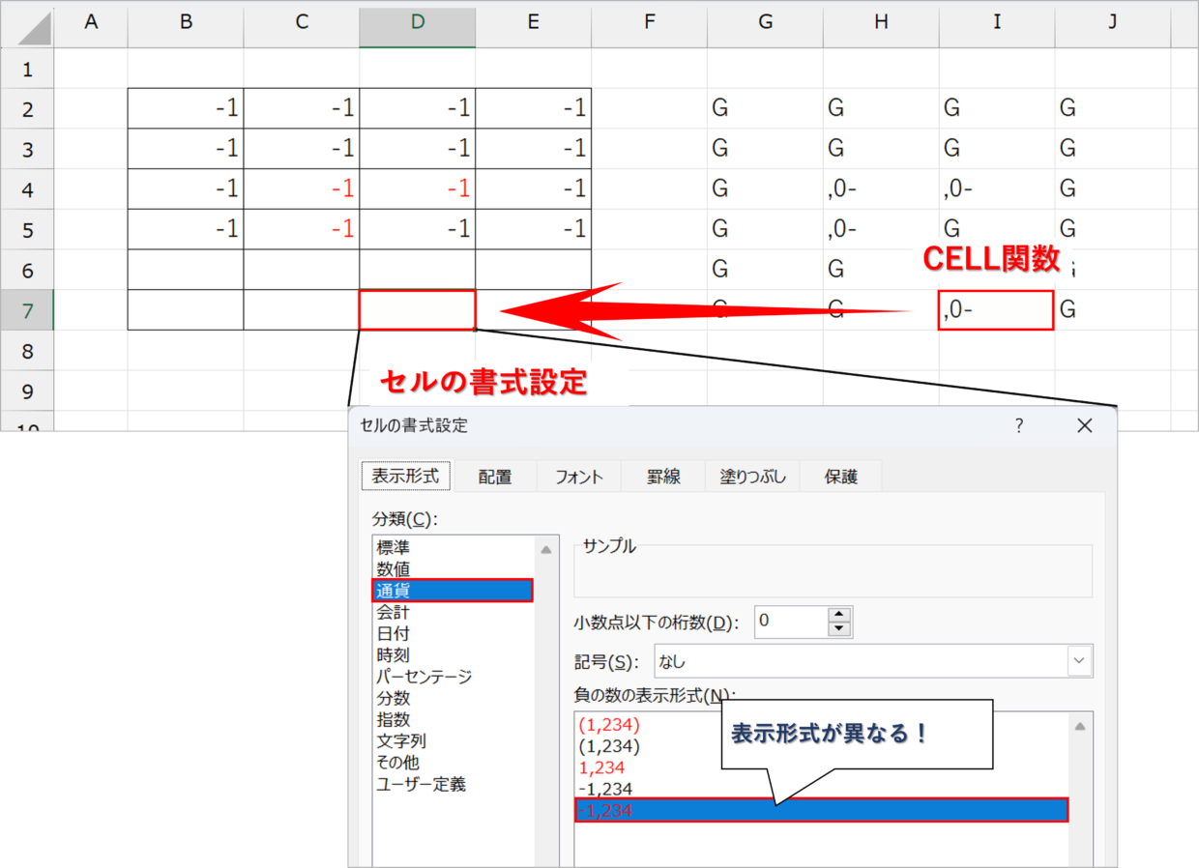Select column C header
This screenshot has height=868, width=1199.
(x=302, y=22)
